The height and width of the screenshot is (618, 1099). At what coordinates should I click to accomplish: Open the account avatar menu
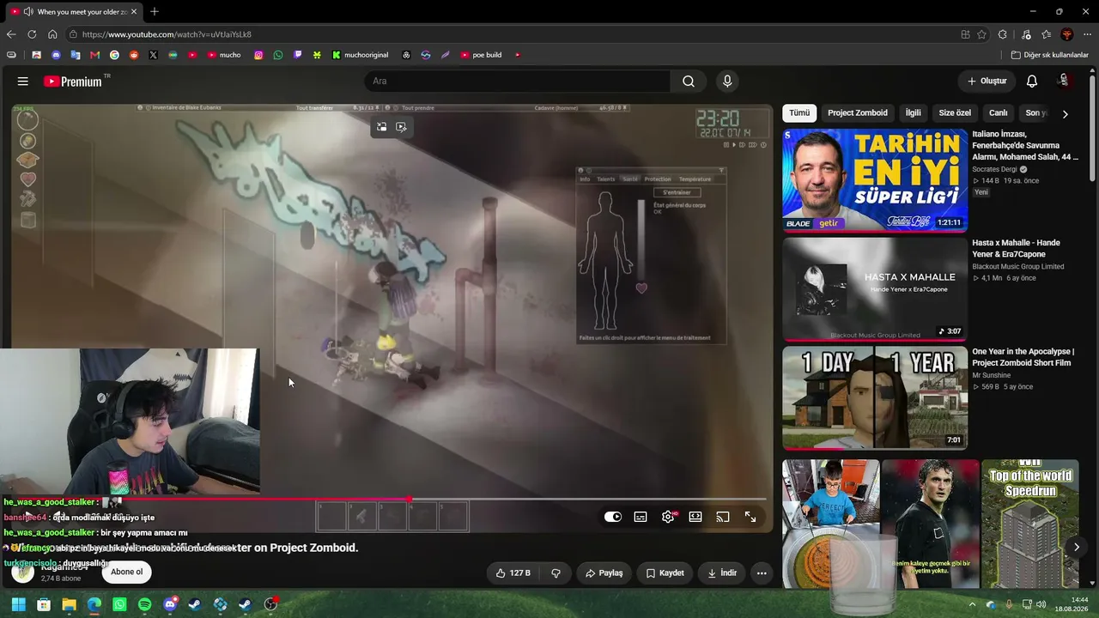tap(1065, 81)
